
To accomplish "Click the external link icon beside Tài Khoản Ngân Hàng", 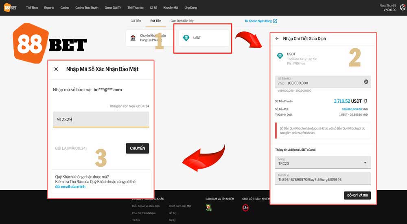I will point(275,21).
